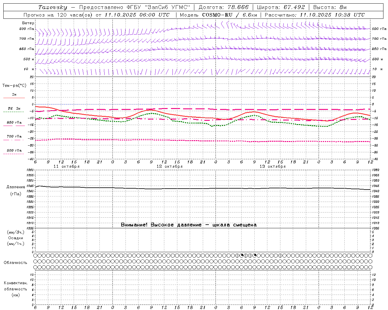This screenshot has height=310, width=388.
Task: Click the '10 м' wind level label on left
Action: pyautogui.click(x=29, y=69)
